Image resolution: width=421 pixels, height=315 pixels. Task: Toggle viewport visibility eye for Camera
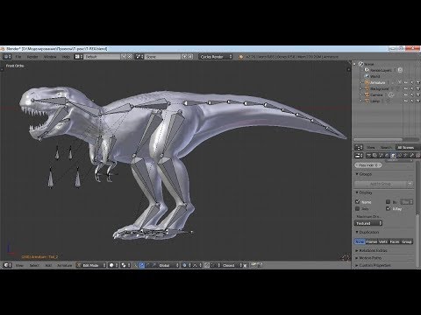pyautogui.click(x=406, y=94)
